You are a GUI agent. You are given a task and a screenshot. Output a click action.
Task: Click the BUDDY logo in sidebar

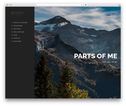point(18,14)
